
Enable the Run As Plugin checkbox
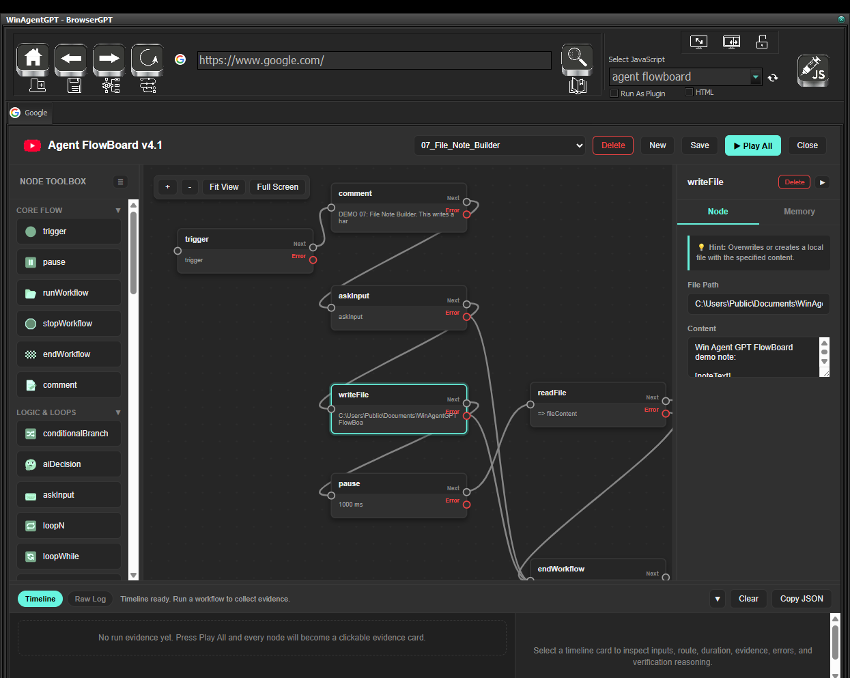pos(614,94)
